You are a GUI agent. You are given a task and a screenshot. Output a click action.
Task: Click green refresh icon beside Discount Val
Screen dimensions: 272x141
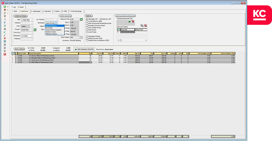81,19
